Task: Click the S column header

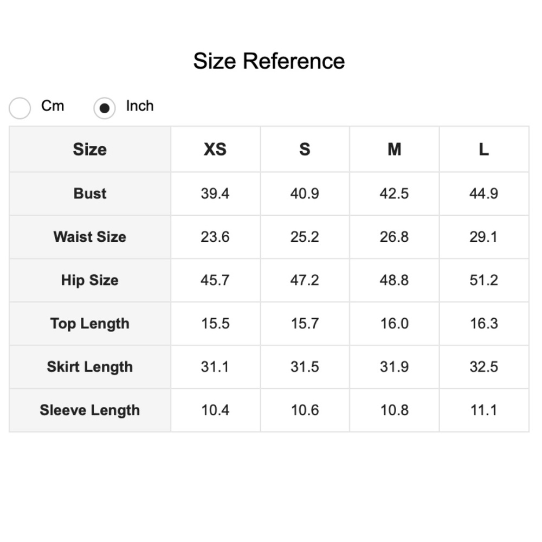Action: 305,149
